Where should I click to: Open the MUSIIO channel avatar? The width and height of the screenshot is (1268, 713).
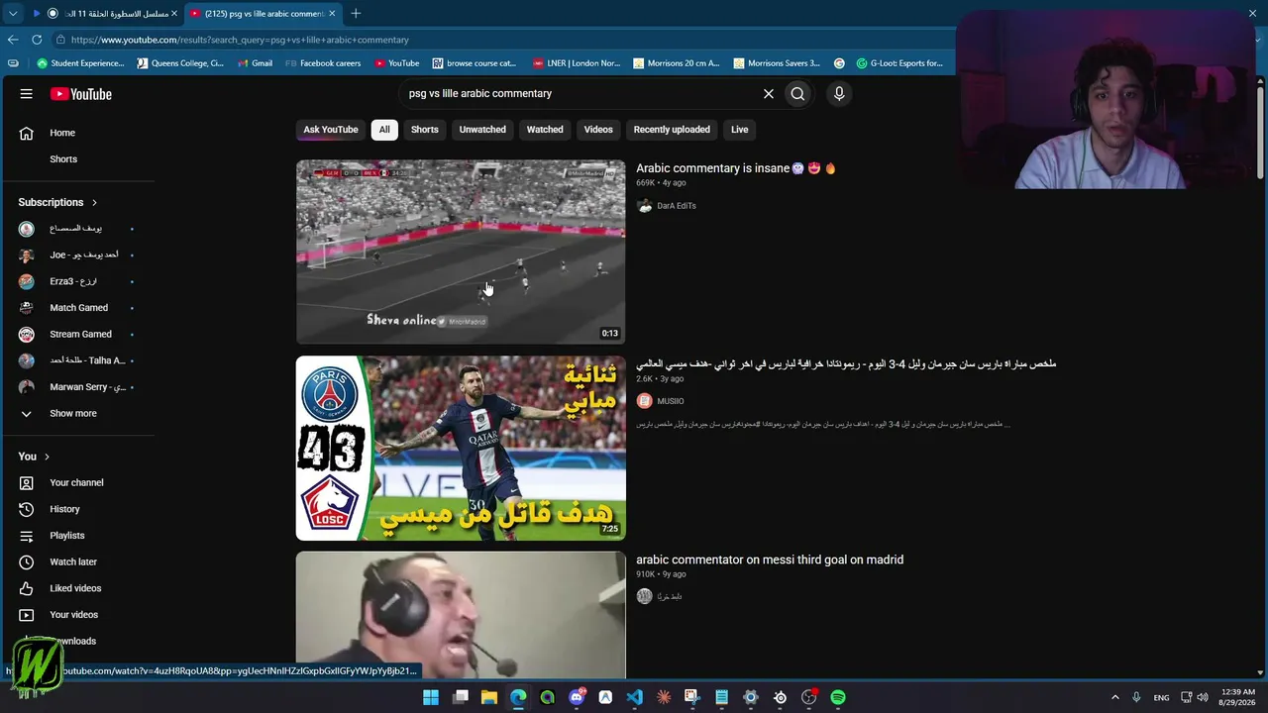coord(645,401)
